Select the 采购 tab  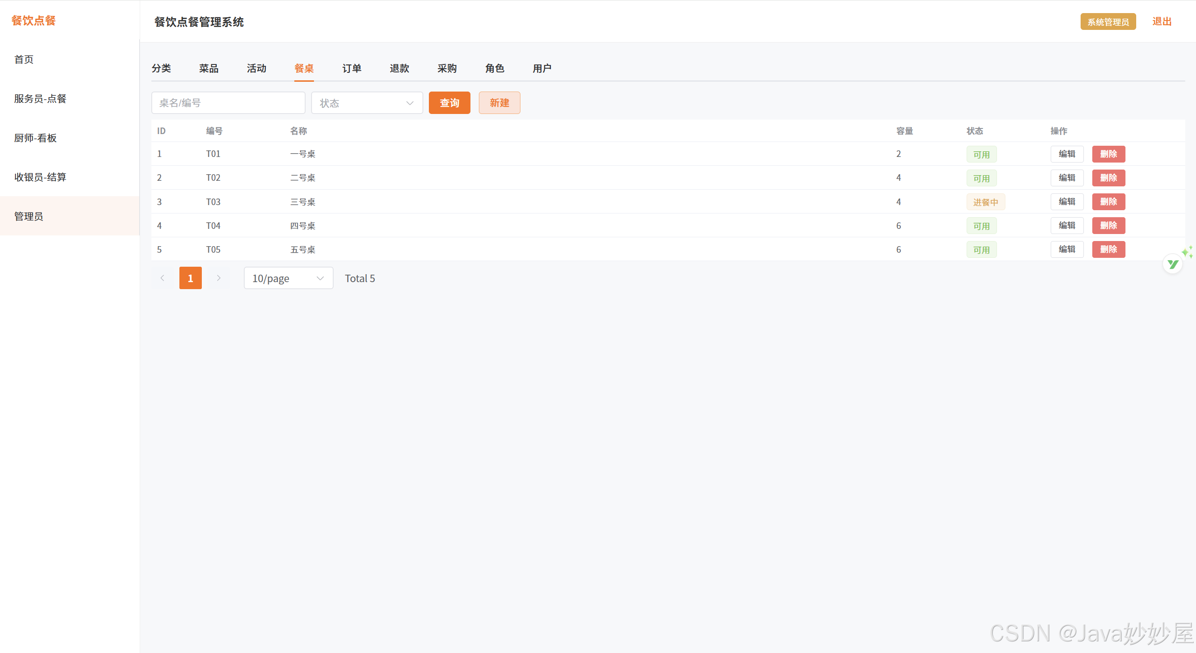coord(447,69)
